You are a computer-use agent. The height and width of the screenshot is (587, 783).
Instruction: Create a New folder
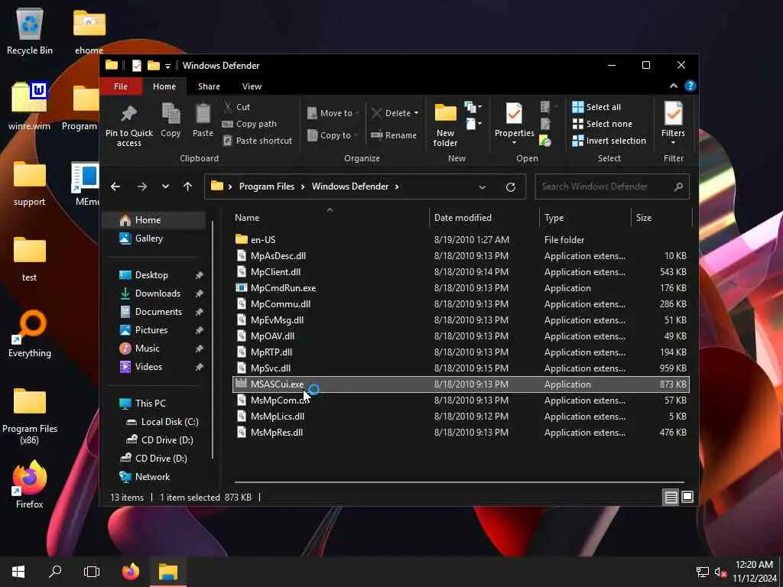445,125
